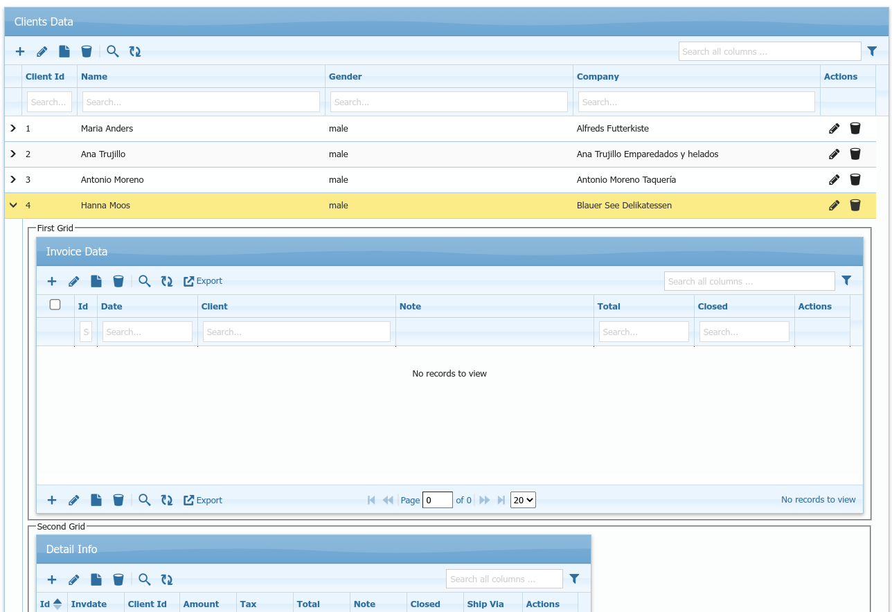
Task: Click the Invoice Data page number input
Action: [437, 500]
